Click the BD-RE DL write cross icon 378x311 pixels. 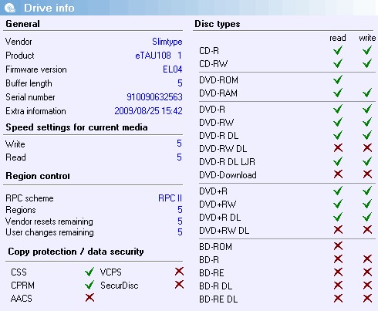point(367,299)
